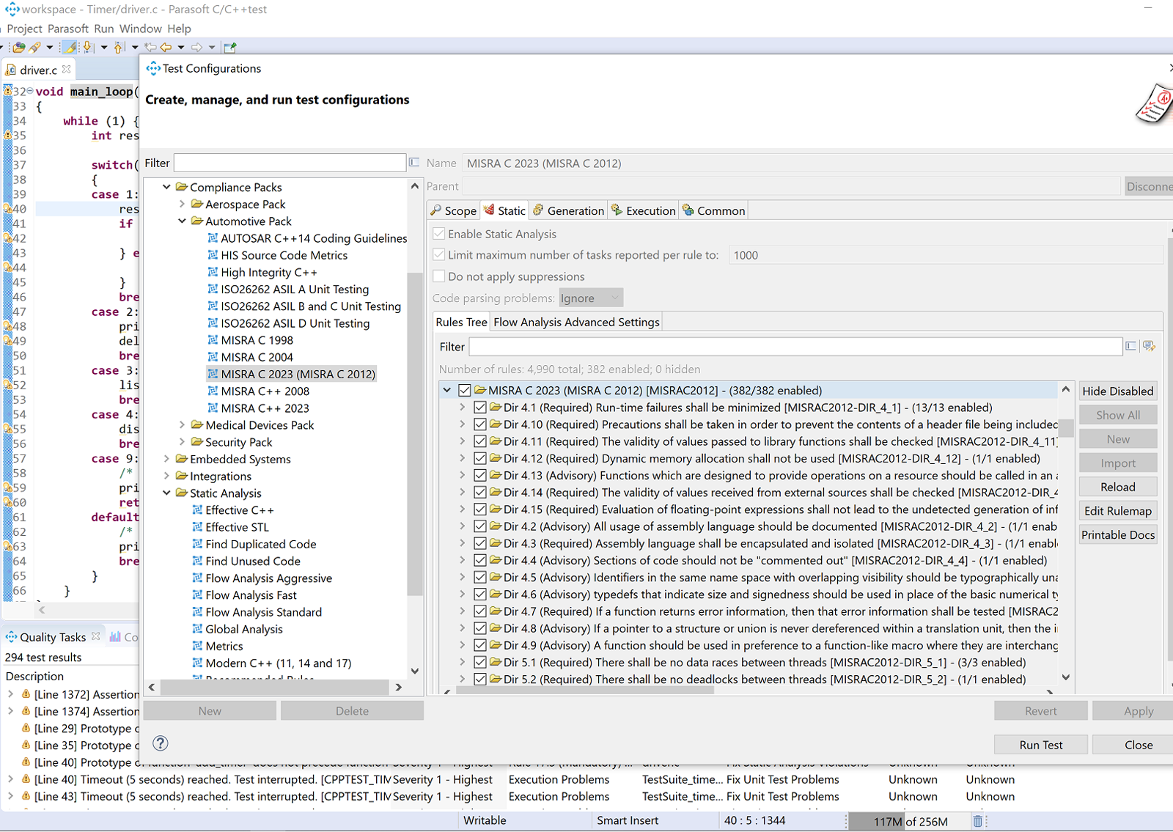The image size is (1173, 832).
Task: Click the HIS Source Code Metrics icon
Action: 213,255
